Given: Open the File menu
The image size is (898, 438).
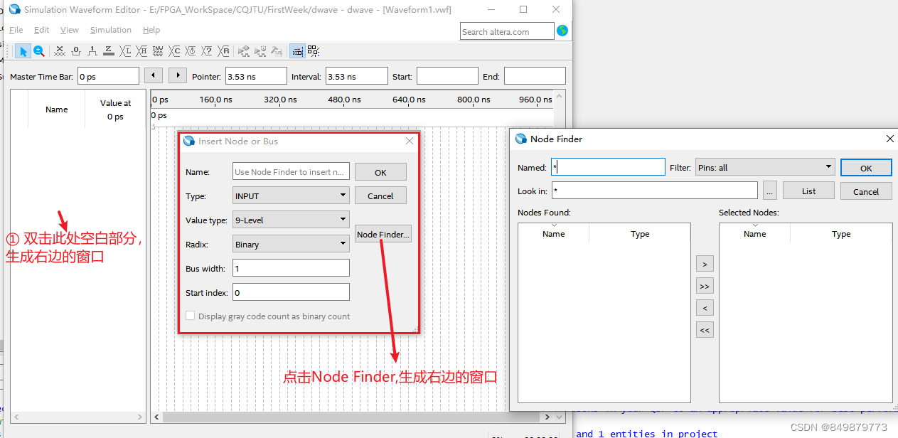Looking at the screenshot, I should 16,30.
